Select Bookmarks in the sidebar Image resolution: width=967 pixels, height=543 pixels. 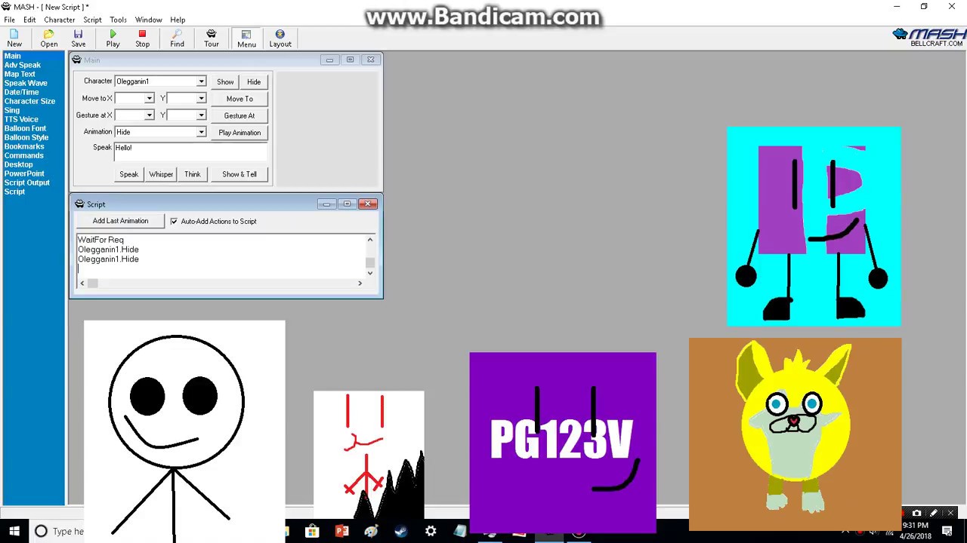(24, 146)
